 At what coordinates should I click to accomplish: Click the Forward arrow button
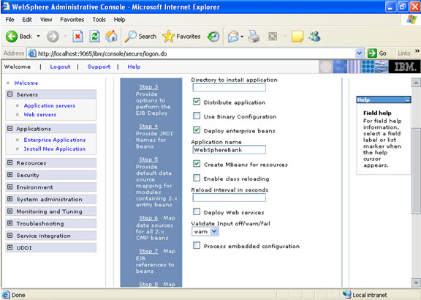[53, 37]
